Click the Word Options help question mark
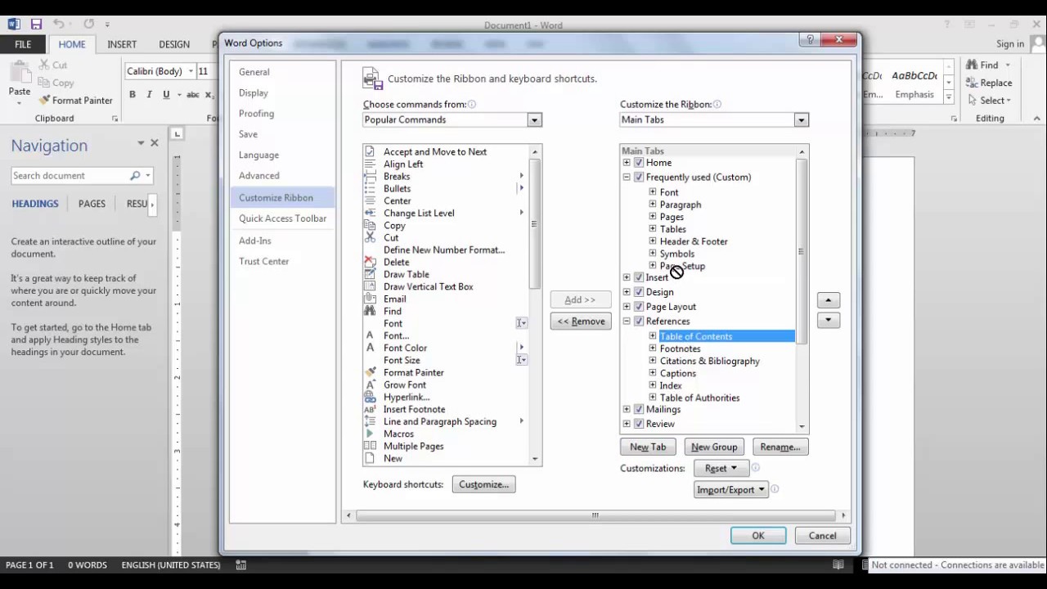The image size is (1047, 589). [x=810, y=39]
